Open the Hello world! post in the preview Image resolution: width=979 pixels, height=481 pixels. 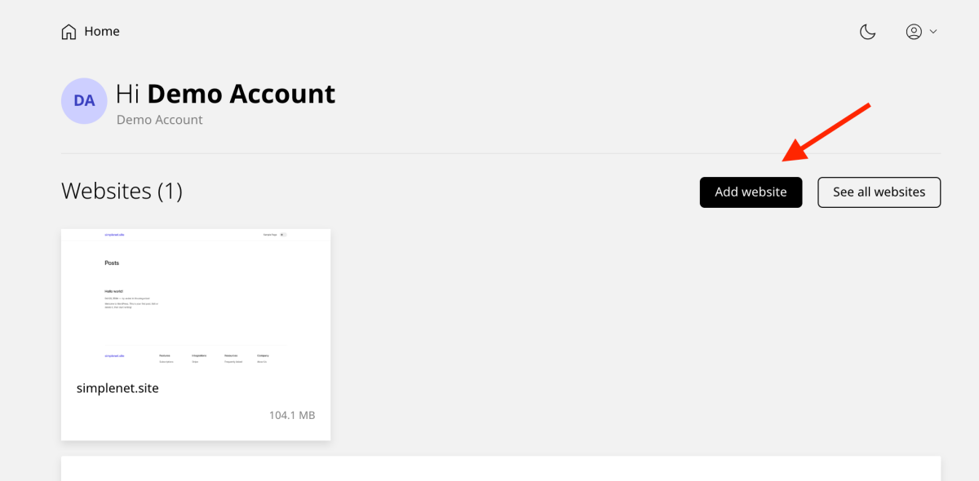(x=114, y=291)
